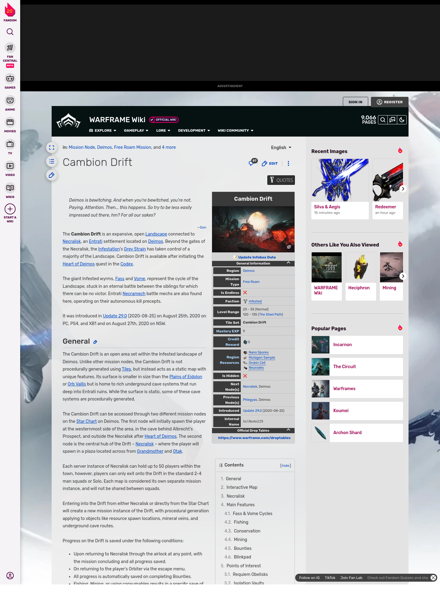Open the warframe.com droptables link
The width and height of the screenshot is (440, 611).
(x=254, y=438)
